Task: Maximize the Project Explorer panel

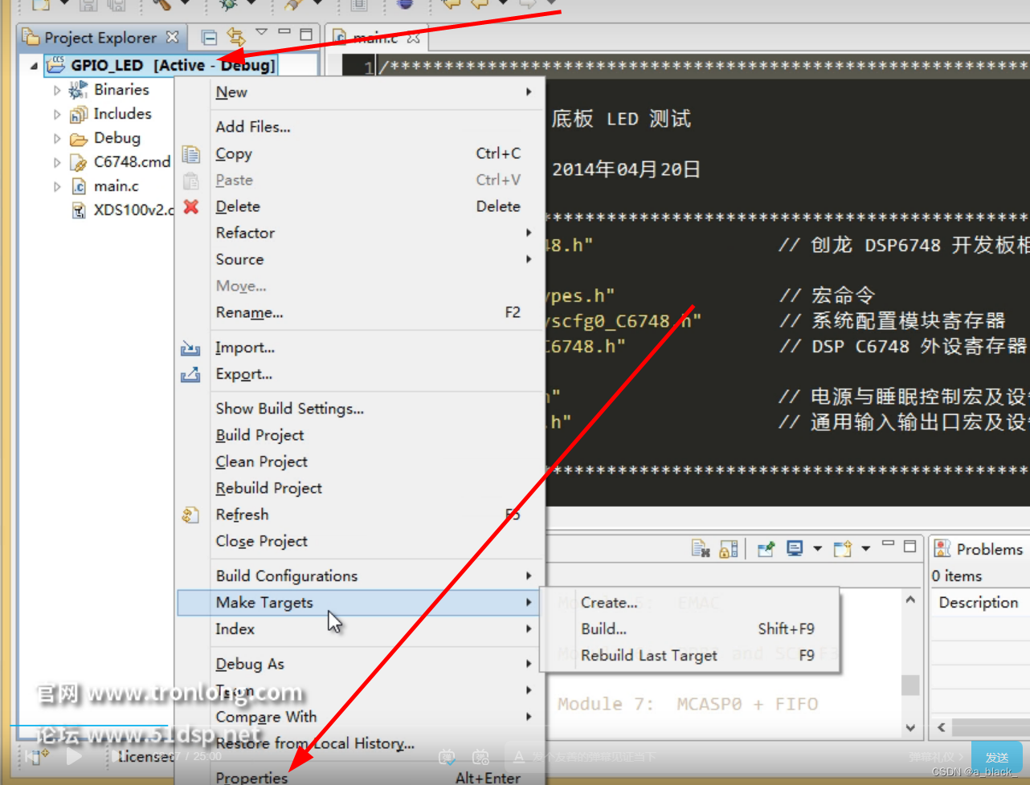Action: 306,35
